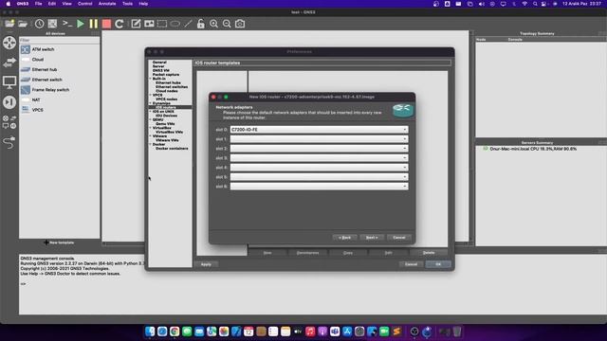Select the insert picture tool
The width and height of the screenshot is (607, 341).
click(149, 24)
